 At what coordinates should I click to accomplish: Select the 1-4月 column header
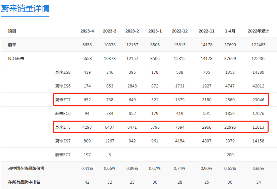[x=230, y=31]
